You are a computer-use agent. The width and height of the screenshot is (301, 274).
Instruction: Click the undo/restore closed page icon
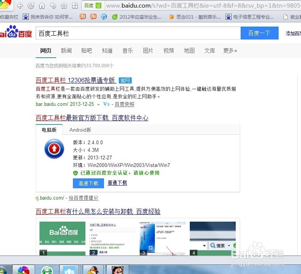pyautogui.click(x=53, y=6)
